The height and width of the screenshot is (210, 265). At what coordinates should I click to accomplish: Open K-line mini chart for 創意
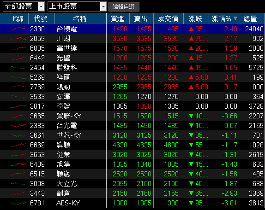(x=18, y=193)
